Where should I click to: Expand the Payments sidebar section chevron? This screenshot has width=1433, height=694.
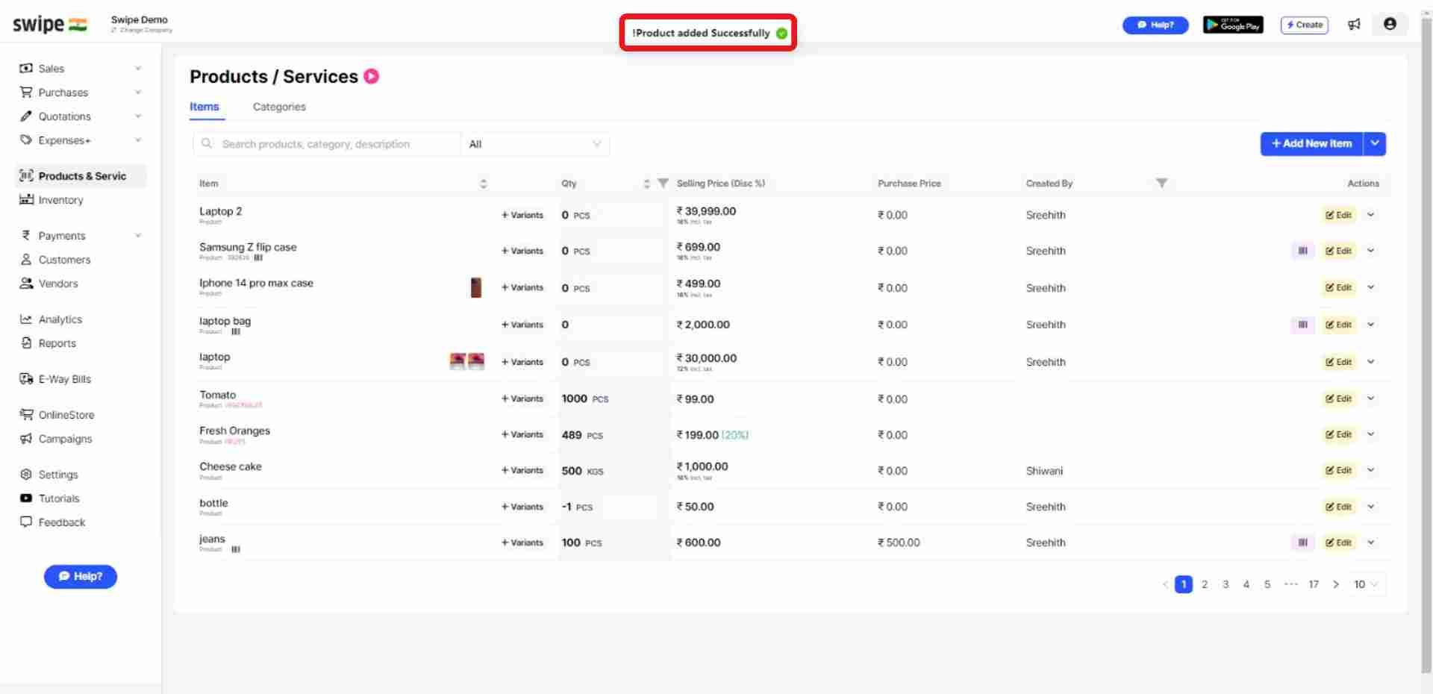click(138, 236)
